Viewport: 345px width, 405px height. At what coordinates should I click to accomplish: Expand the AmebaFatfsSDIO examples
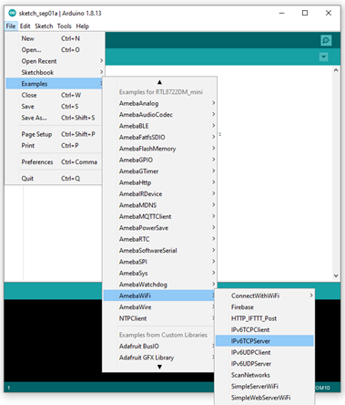[x=159, y=137]
